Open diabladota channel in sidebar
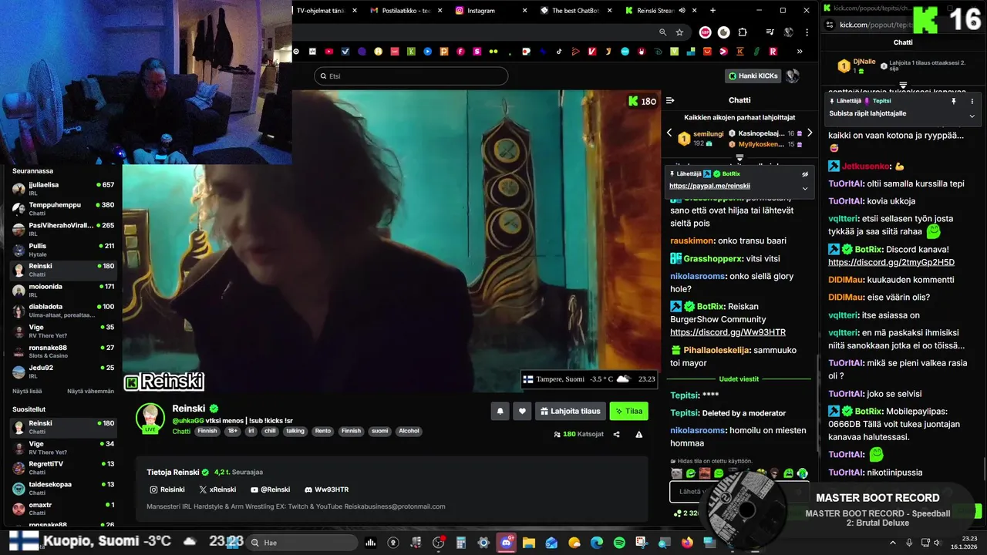This screenshot has height=555, width=987. click(63, 310)
